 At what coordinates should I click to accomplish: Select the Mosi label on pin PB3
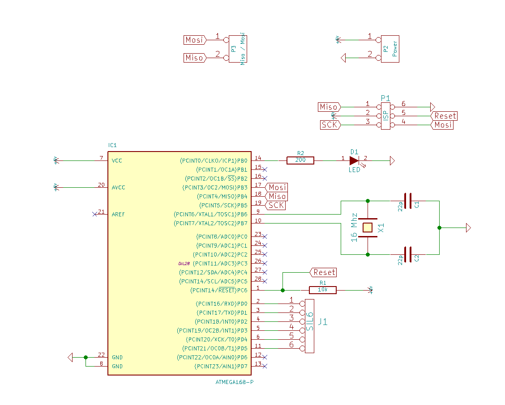click(276, 187)
